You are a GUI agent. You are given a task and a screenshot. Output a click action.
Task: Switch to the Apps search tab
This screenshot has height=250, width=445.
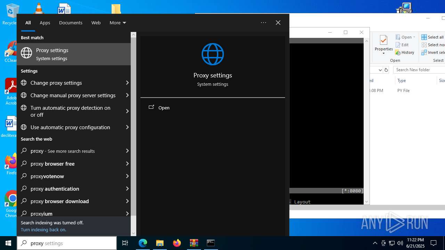(45, 23)
